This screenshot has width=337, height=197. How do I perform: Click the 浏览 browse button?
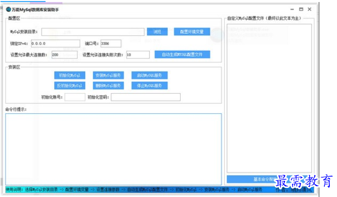(x=157, y=32)
